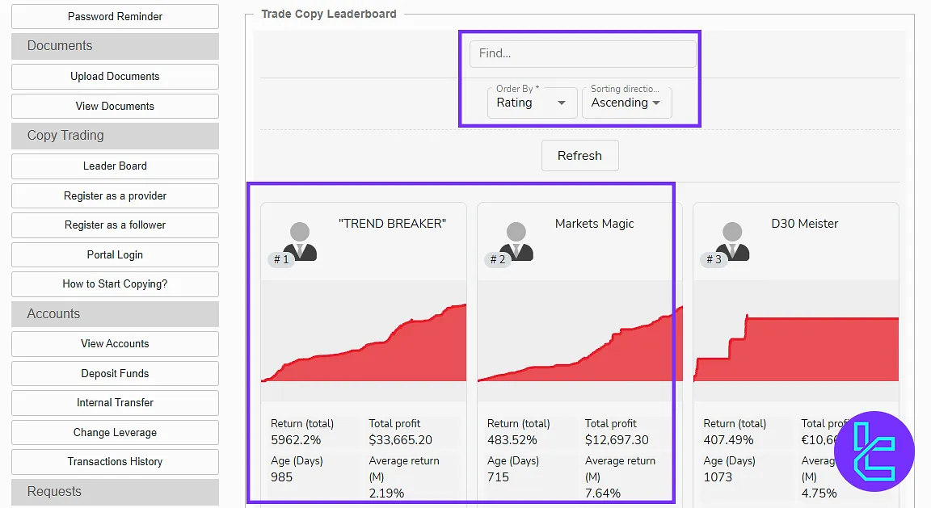Click the 5962.2% return value
Image resolution: width=931 pixels, height=508 pixels.
tap(296, 439)
